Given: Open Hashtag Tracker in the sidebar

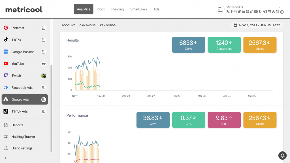Looking at the screenshot, I should pyautogui.click(x=25, y=137).
